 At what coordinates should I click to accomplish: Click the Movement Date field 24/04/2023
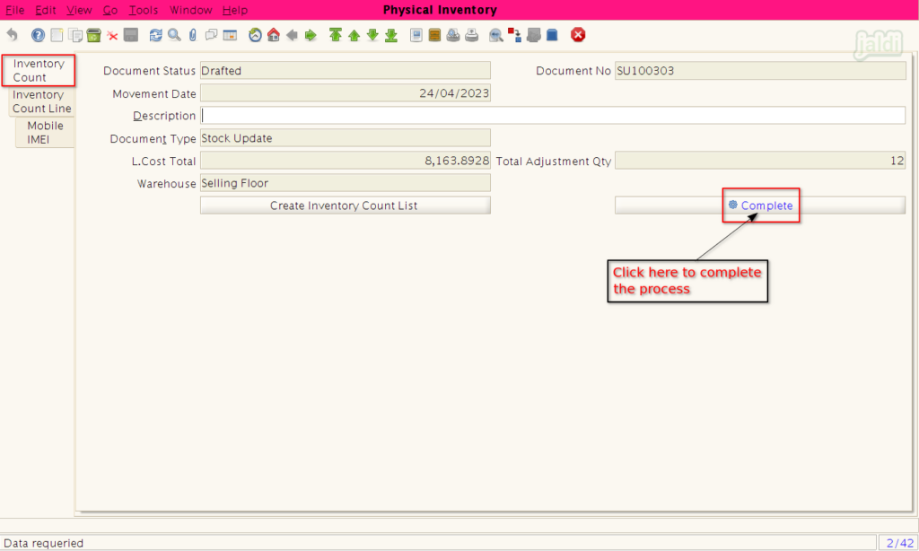[346, 93]
